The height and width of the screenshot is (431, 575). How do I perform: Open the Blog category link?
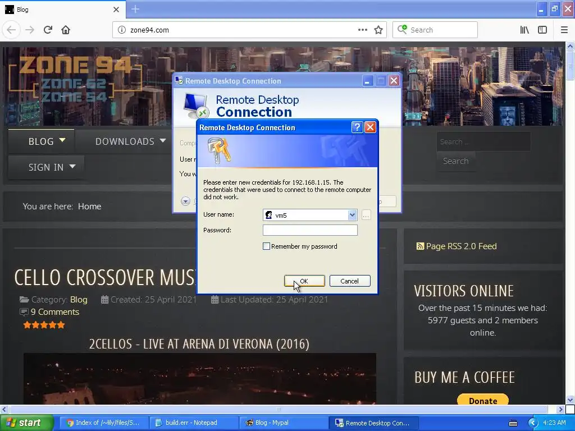coord(79,300)
